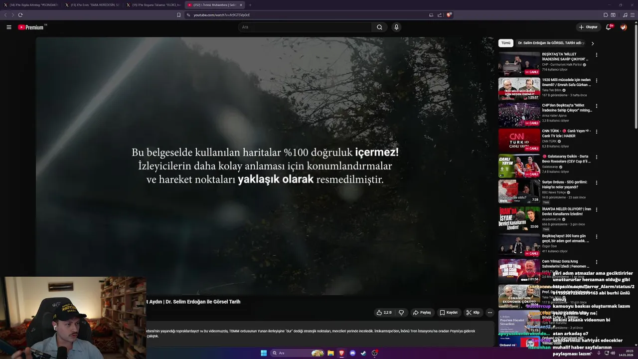Switch to X'te Rojda Altıntaş browser tab
638x359 pixels.
click(x=31, y=5)
